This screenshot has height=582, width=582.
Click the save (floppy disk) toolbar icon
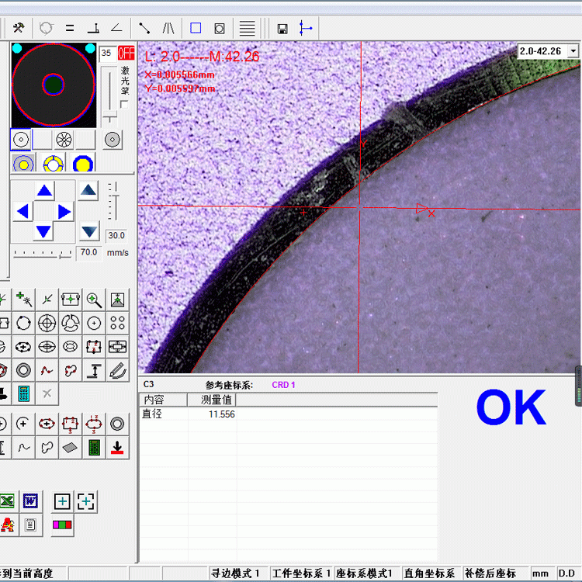tap(282, 29)
